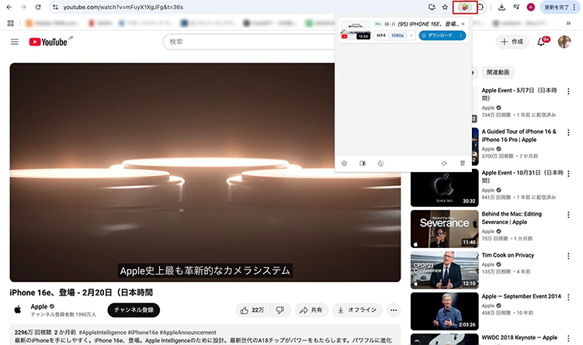Open the video actions three-dots menu
This screenshot has width=583, height=345.
pos(394,310)
